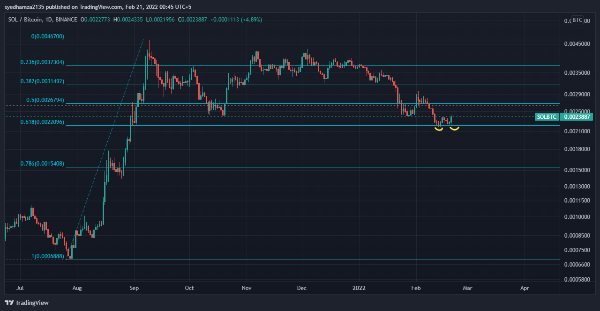Click the 0.0010000 price scale value

click(576, 217)
